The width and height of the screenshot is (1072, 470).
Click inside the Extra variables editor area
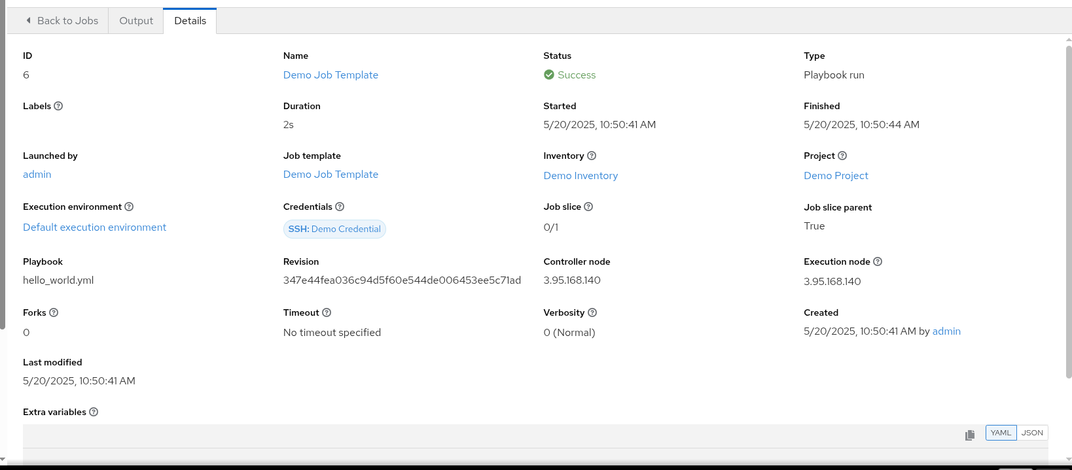coord(535,457)
